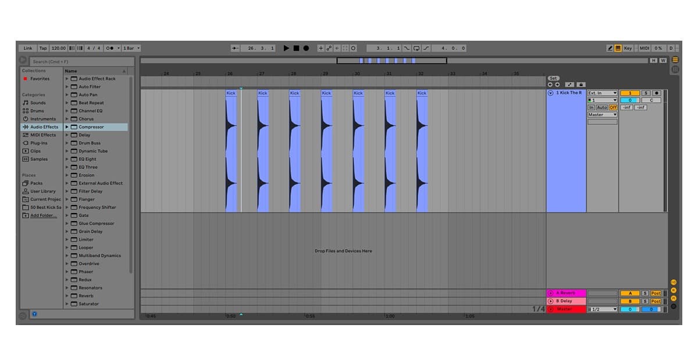Screen dimensions: 698x364
Task: Click the Instruments category icon in the browser
Action: [x=26, y=118]
